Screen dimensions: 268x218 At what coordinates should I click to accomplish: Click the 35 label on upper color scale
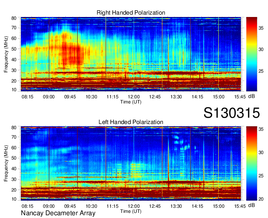click(x=261, y=28)
